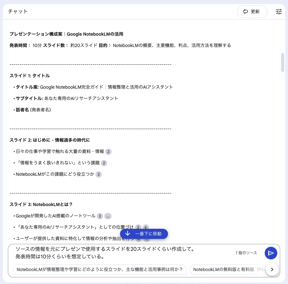
Task: Click heading スライド 3: NotebookLMとは？
Action: coord(41,204)
